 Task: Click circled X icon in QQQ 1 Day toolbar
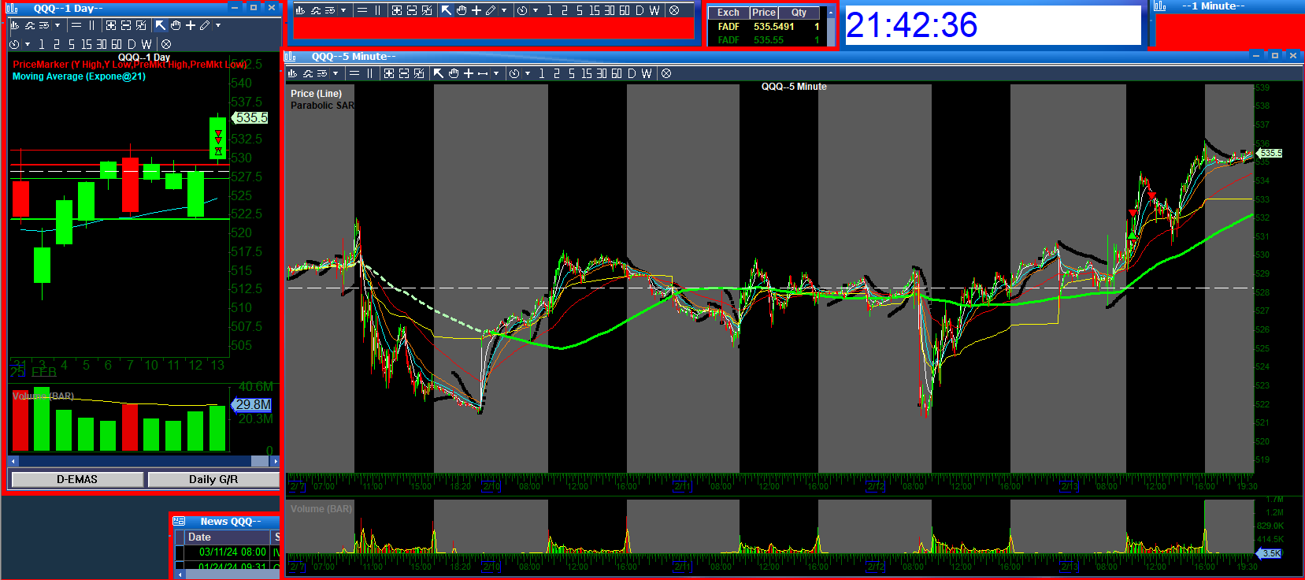(x=166, y=44)
